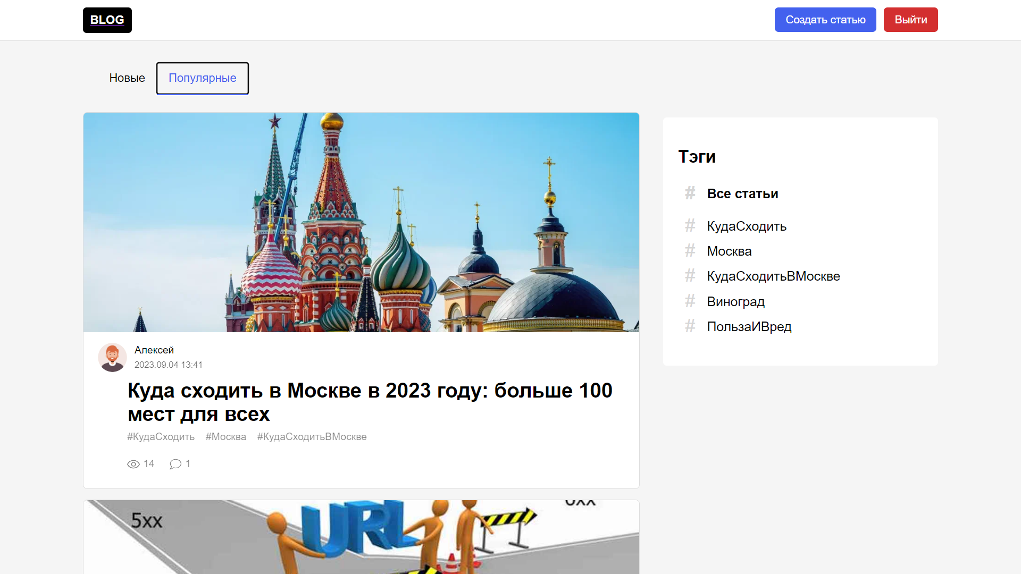This screenshot has width=1021, height=574.
Task: Open the Moscow cathedral article image
Action: tap(361, 222)
